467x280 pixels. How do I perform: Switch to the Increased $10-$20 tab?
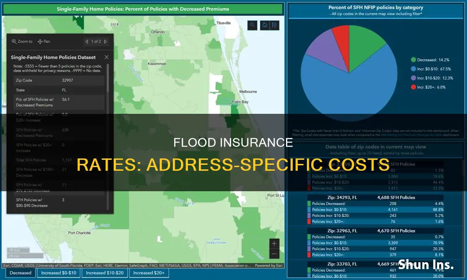104,273
